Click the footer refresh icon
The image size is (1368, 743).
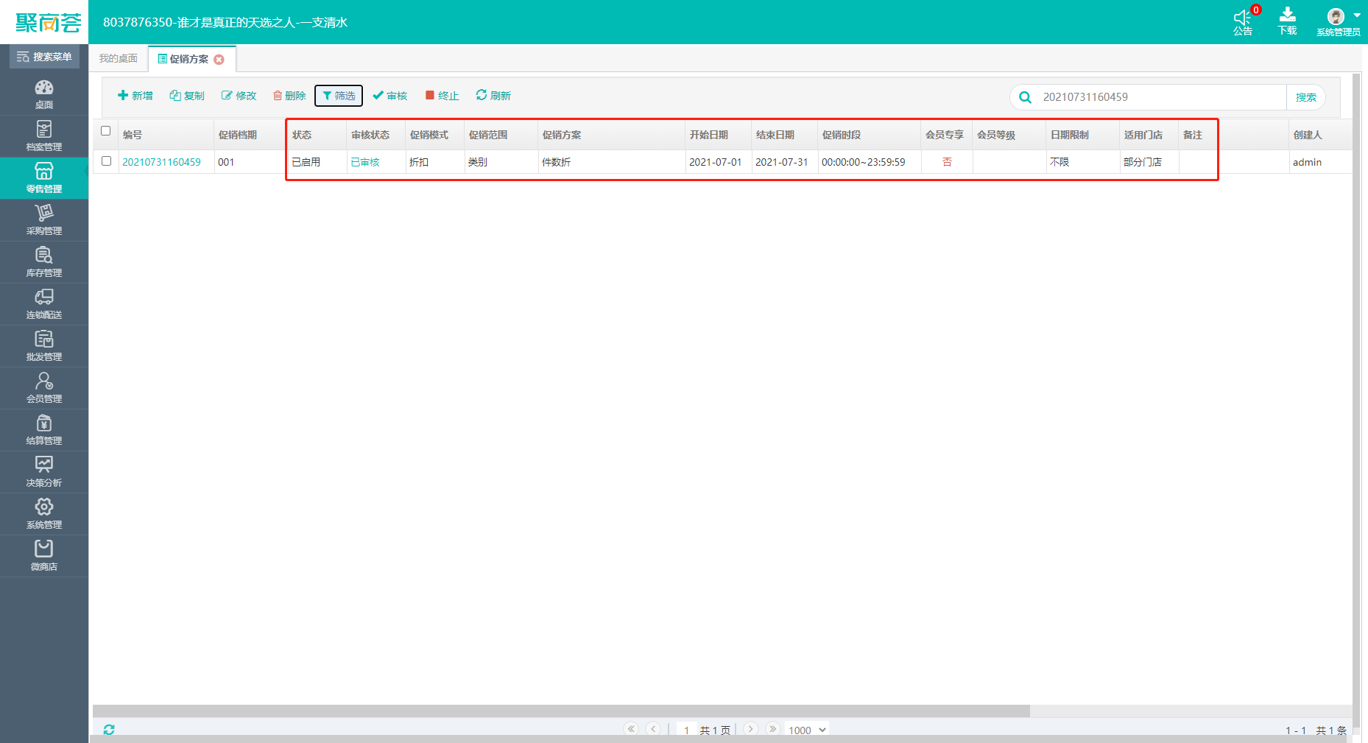109,729
